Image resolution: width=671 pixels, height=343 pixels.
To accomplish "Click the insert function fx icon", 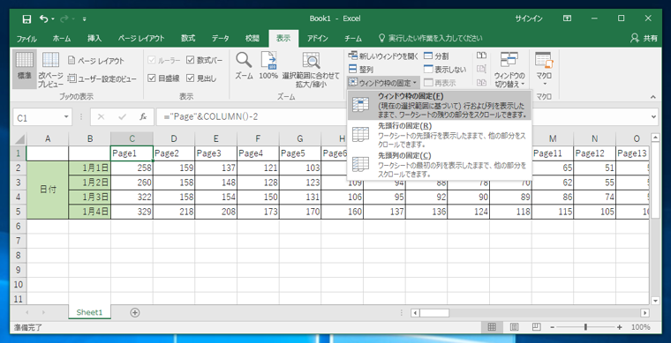I will pyautogui.click(x=143, y=116).
